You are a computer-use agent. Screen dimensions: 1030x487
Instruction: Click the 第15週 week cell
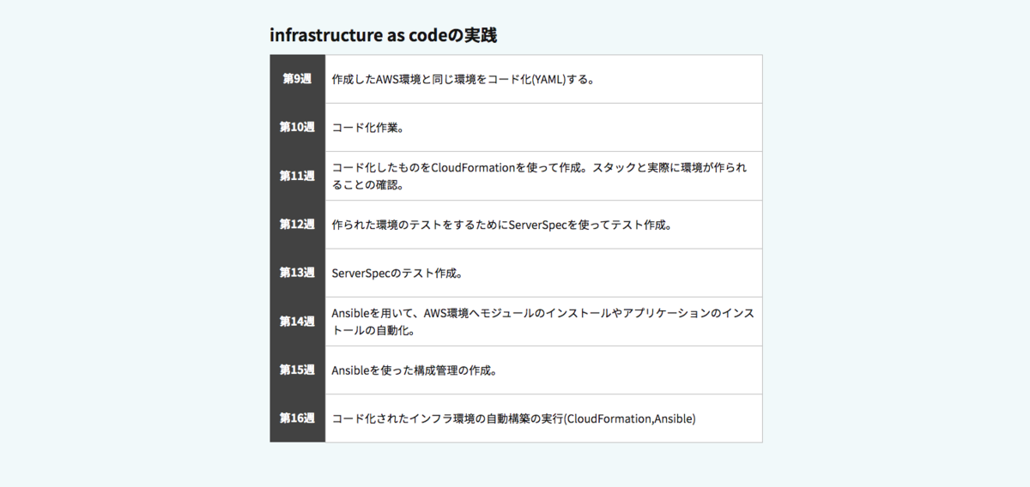pos(297,370)
